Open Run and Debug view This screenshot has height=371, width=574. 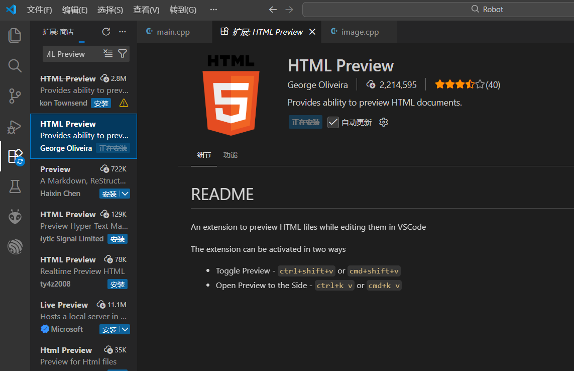pos(15,127)
